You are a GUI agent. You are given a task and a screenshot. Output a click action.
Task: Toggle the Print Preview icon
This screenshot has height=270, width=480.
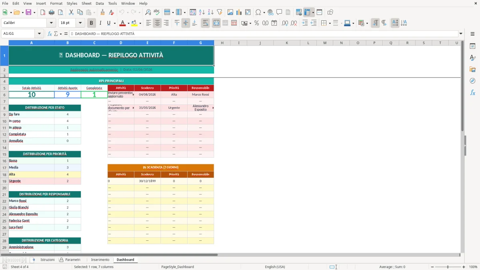tap(60, 12)
